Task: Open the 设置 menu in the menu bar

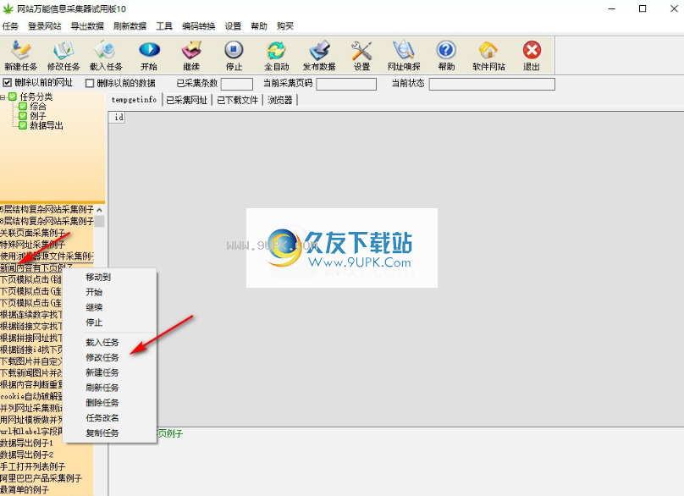Action: 233,26
